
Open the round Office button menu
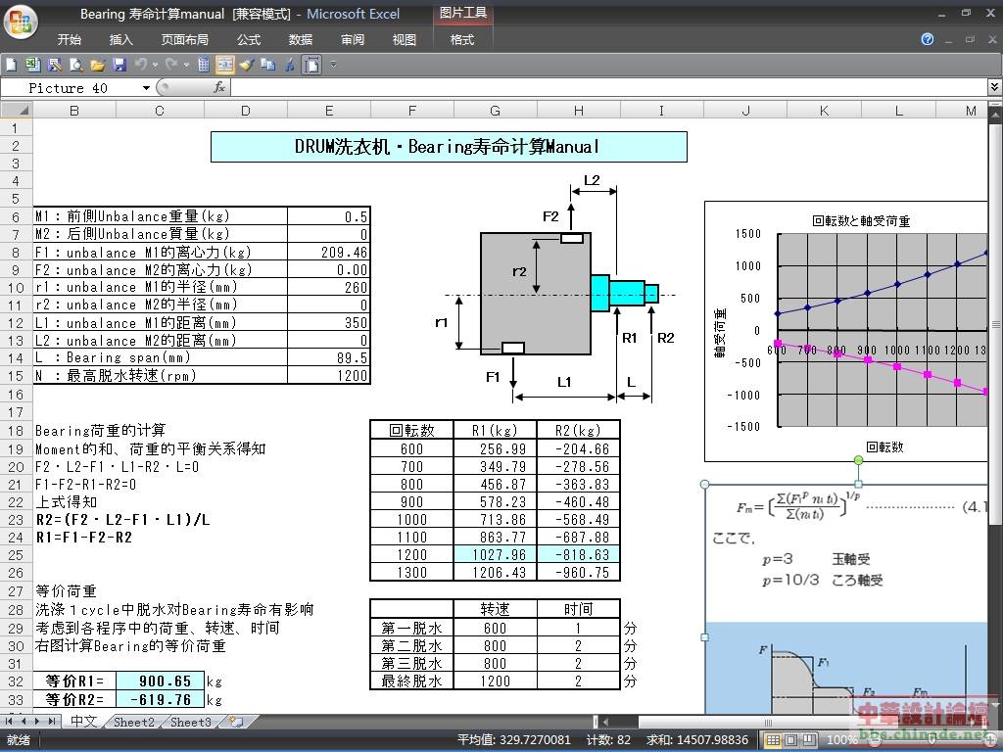pyautogui.click(x=21, y=22)
